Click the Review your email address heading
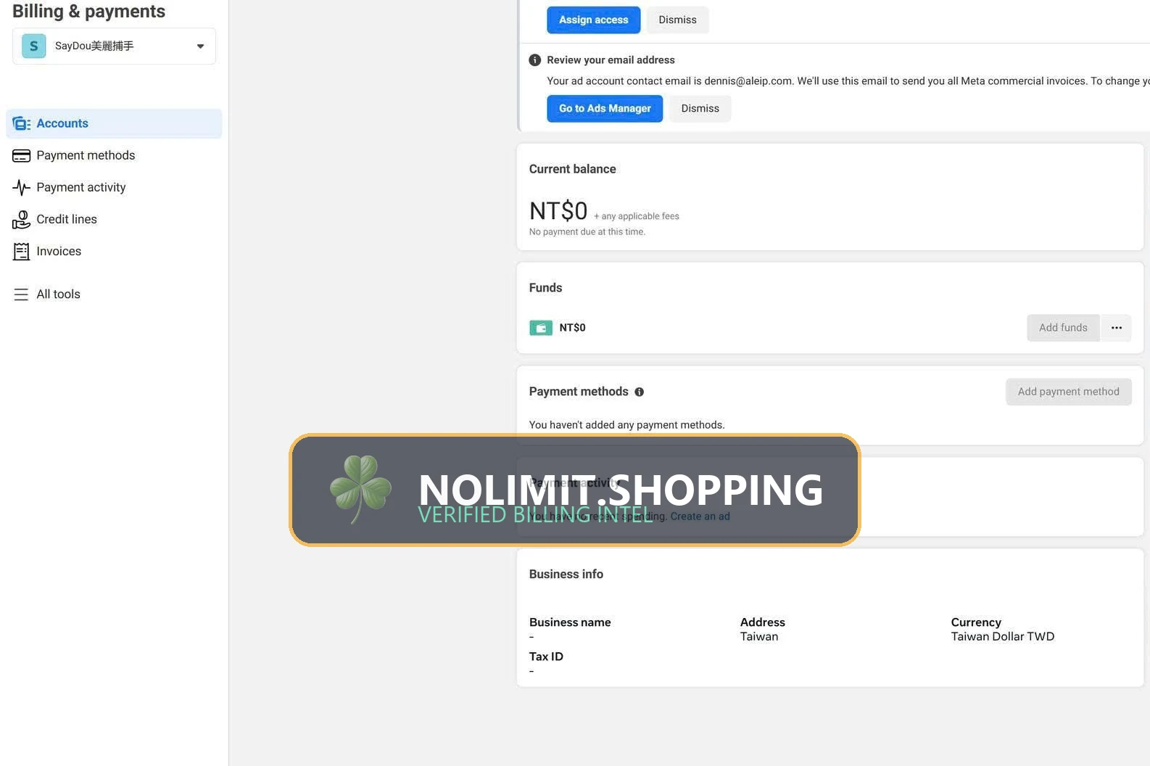1150x766 pixels. (x=611, y=60)
